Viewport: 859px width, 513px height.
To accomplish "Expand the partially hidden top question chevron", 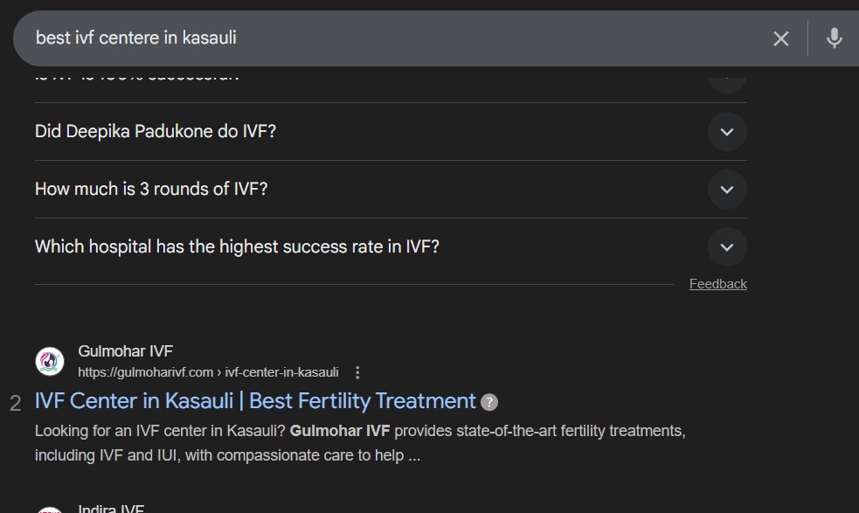I will (x=726, y=80).
